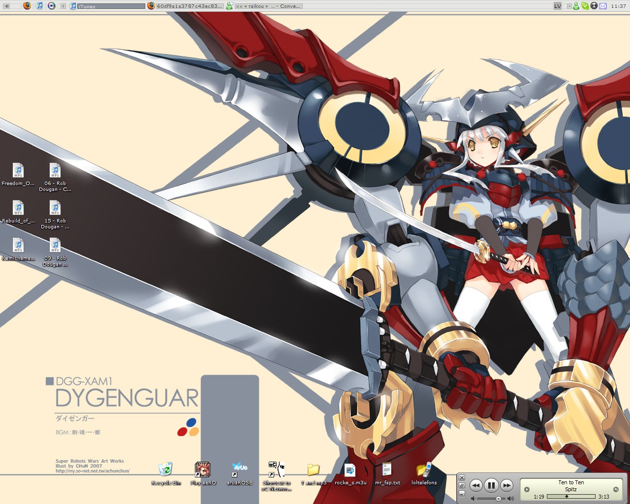This screenshot has height=504, width=630.
Task: Click the Spitz artist name
Action: (571, 489)
